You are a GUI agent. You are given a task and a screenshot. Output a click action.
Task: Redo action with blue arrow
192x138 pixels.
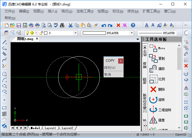[x=110, y=25]
